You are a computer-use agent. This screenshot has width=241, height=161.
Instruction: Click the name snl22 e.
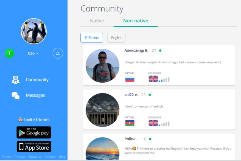(131, 95)
